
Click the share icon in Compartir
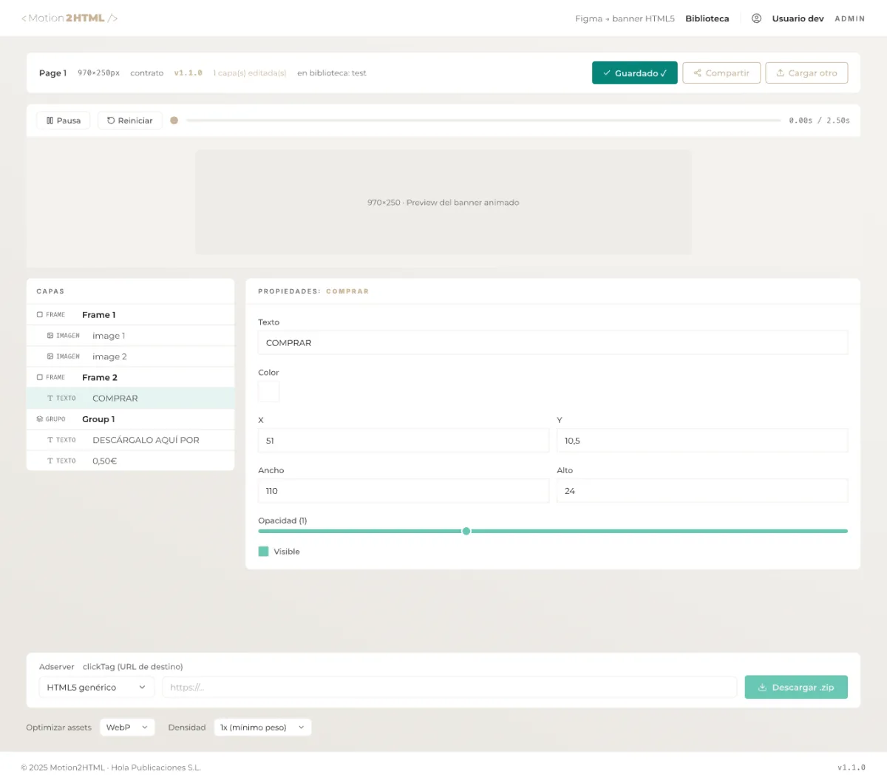click(697, 73)
